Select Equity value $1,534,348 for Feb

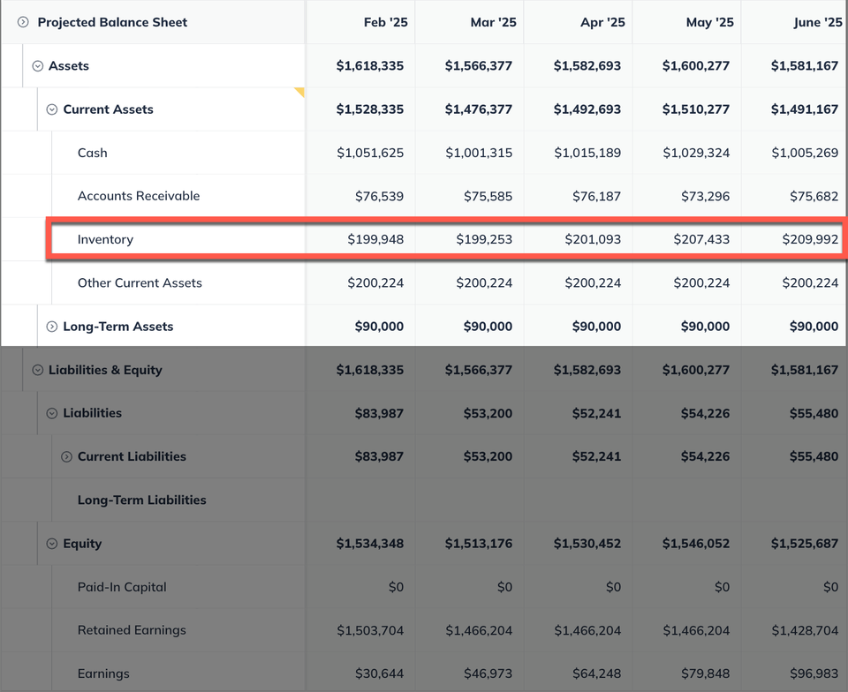370,544
